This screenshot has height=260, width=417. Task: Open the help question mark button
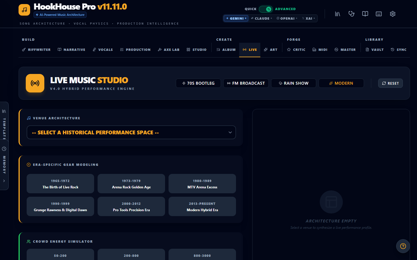[403, 246]
